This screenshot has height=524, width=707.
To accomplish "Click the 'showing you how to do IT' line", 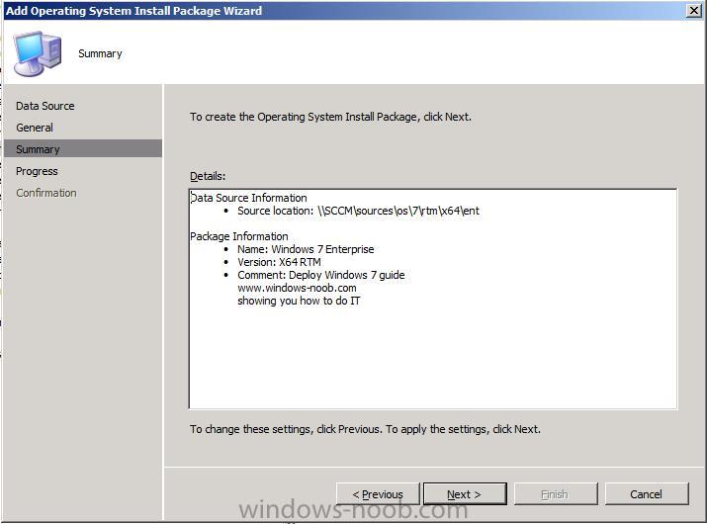I will click(299, 301).
